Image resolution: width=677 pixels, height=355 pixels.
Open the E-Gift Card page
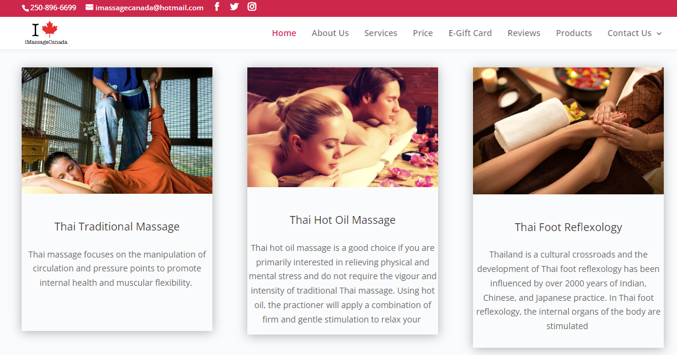pos(470,33)
